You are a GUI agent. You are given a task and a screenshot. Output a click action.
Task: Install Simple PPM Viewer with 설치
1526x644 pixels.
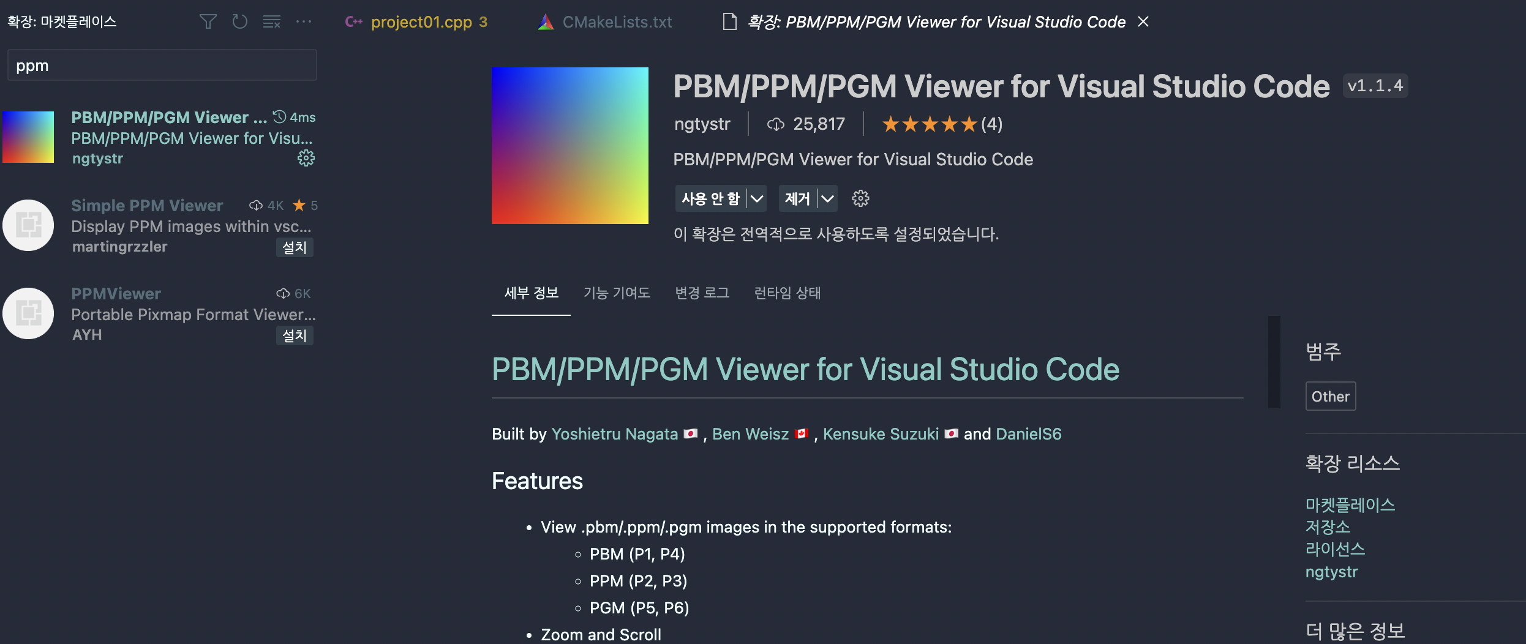(295, 247)
